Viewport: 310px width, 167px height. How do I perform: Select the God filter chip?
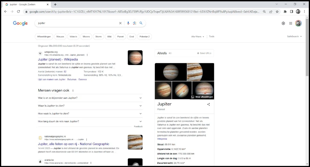132,36
